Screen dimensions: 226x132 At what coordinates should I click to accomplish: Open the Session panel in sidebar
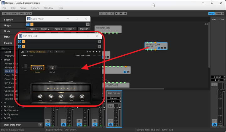point(8,20)
